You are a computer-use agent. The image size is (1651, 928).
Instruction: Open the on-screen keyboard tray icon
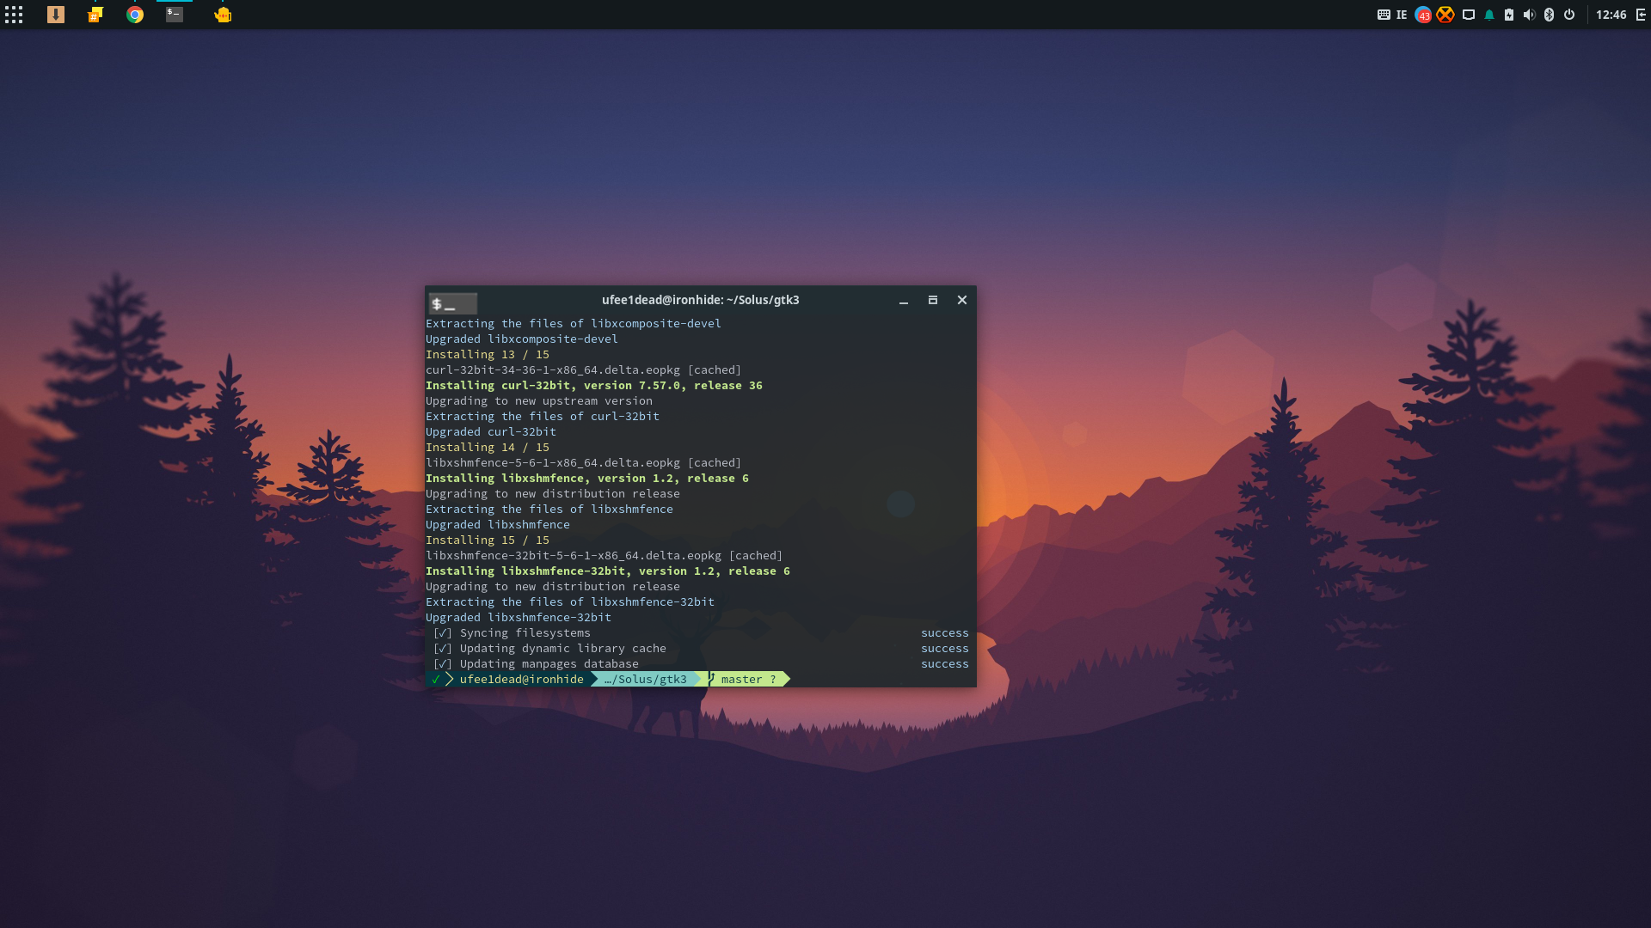click(1384, 15)
